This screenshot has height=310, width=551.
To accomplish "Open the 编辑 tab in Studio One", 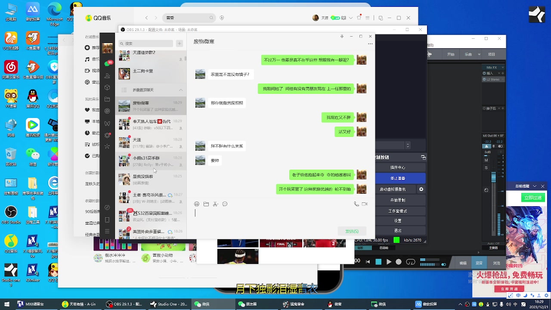I will coord(463,263).
